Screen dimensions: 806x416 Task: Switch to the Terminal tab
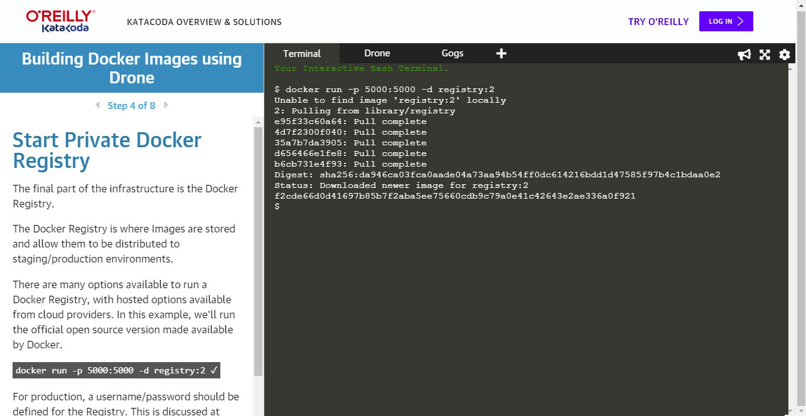[302, 53]
